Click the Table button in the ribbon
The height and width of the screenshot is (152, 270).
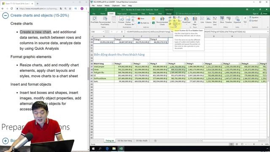tap(114, 20)
